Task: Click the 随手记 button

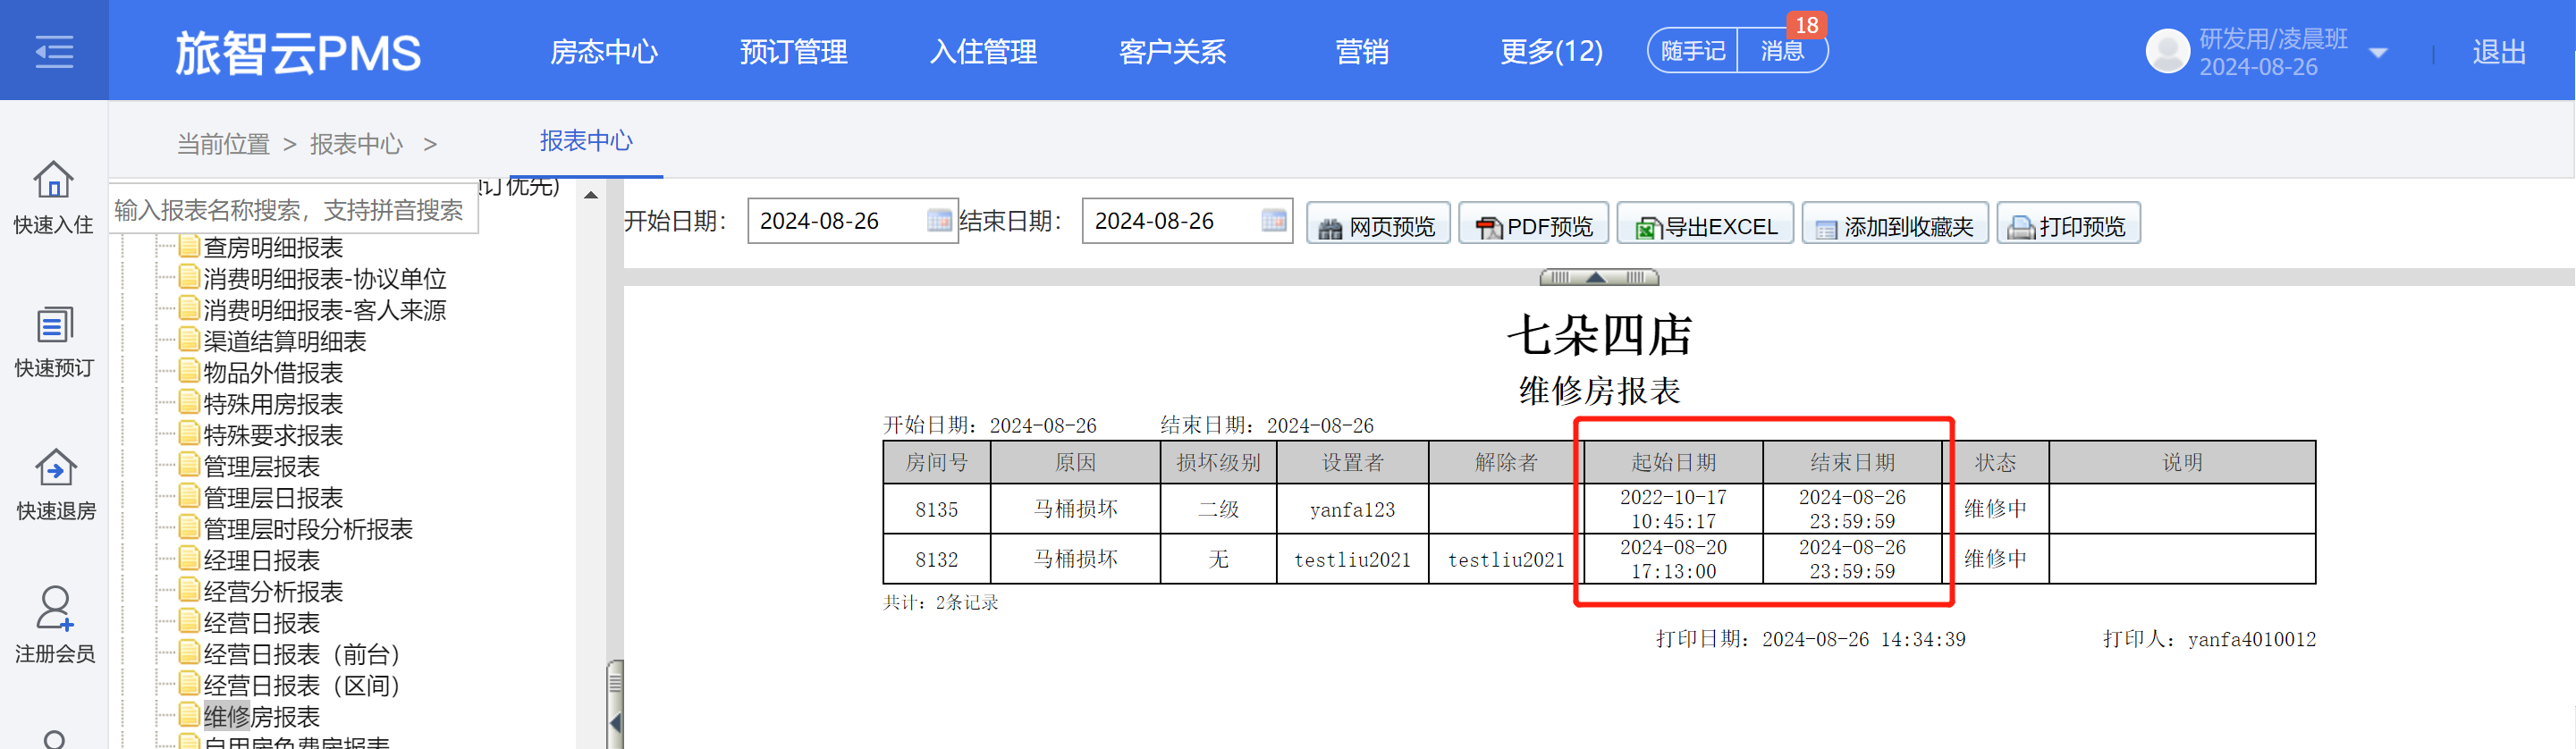Action: point(1693,51)
